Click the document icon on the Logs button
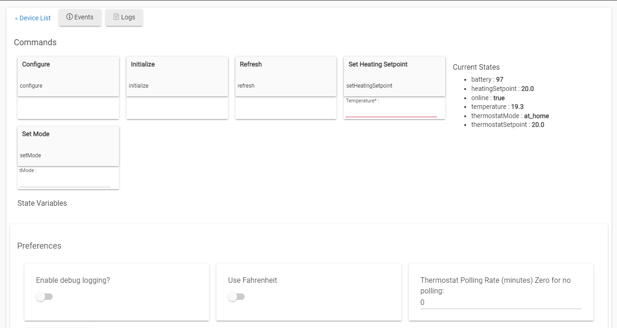The height and width of the screenshot is (328, 617). click(116, 17)
